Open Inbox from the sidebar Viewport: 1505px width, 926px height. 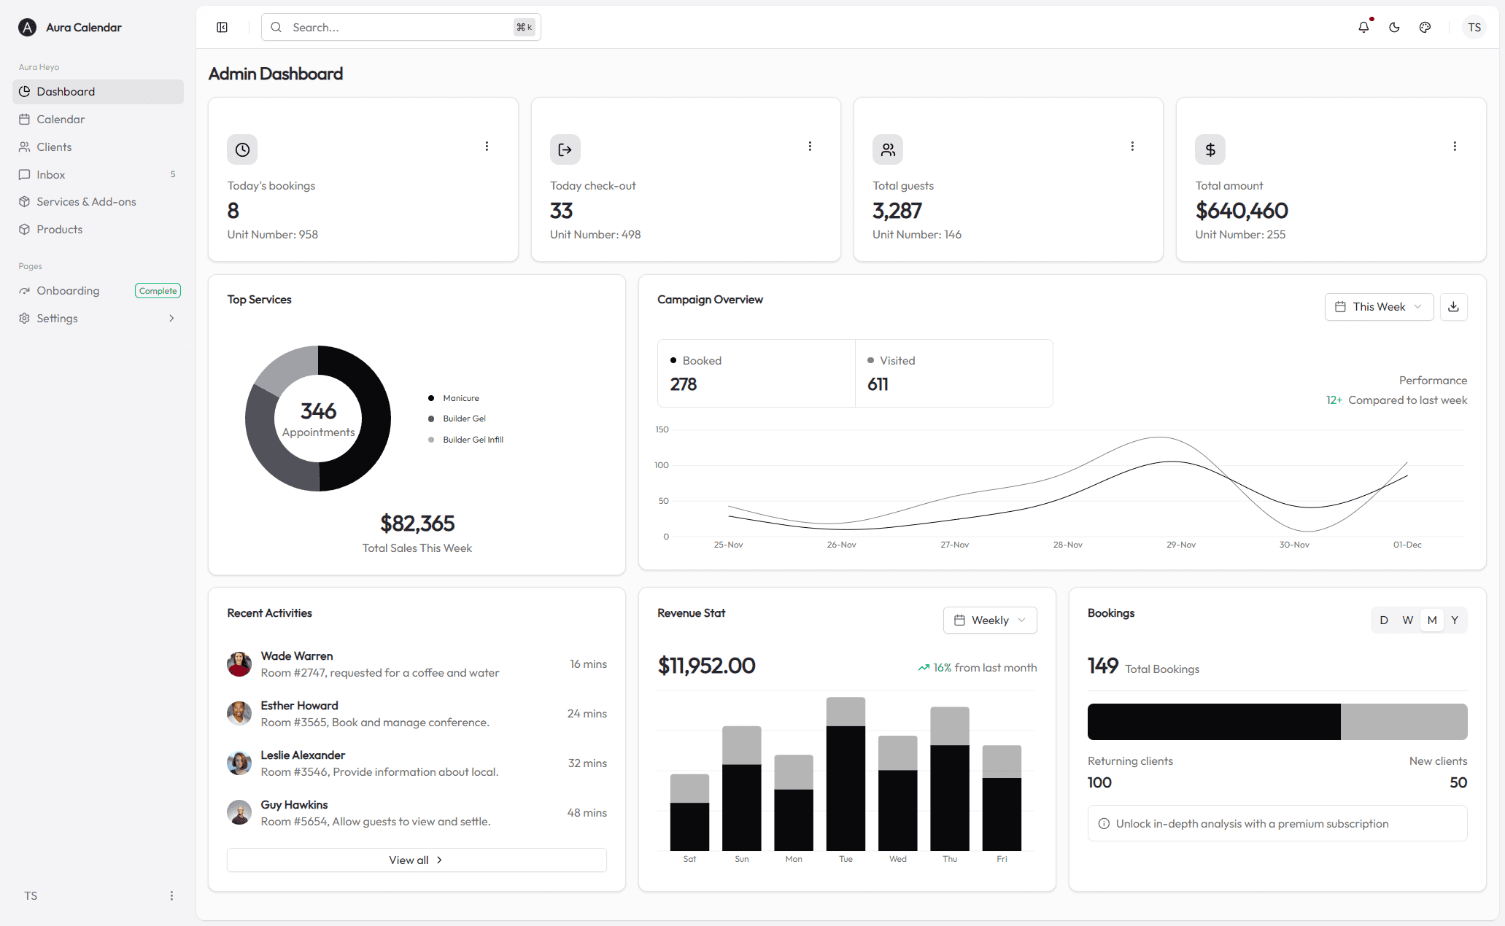click(51, 175)
